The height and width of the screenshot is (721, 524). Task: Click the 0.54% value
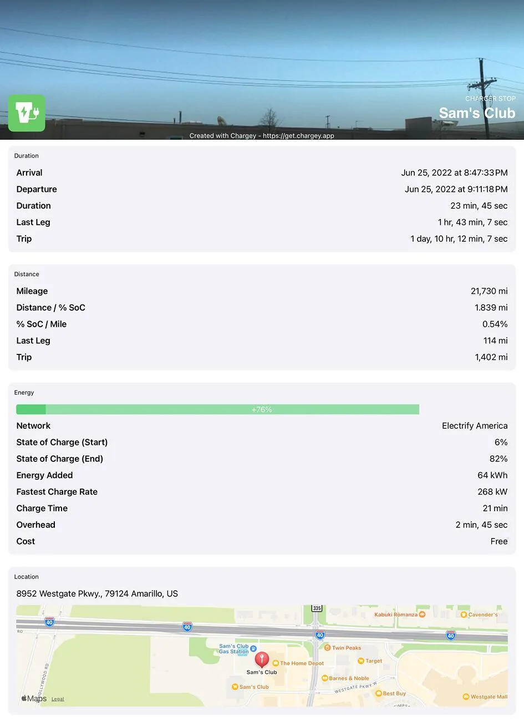pos(495,324)
